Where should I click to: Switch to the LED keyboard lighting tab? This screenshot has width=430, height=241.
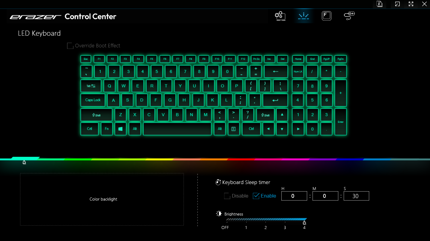pyautogui.click(x=304, y=16)
